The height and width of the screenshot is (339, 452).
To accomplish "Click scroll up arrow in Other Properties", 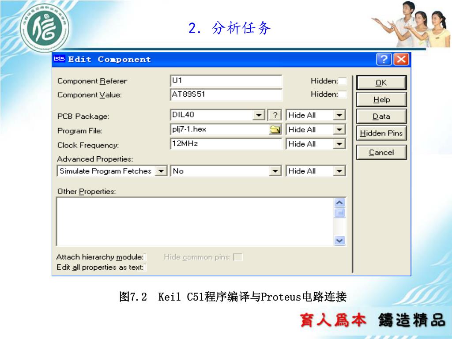I will (339, 203).
